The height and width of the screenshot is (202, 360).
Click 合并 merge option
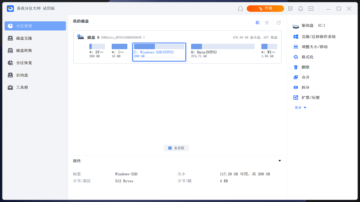pos(305,77)
